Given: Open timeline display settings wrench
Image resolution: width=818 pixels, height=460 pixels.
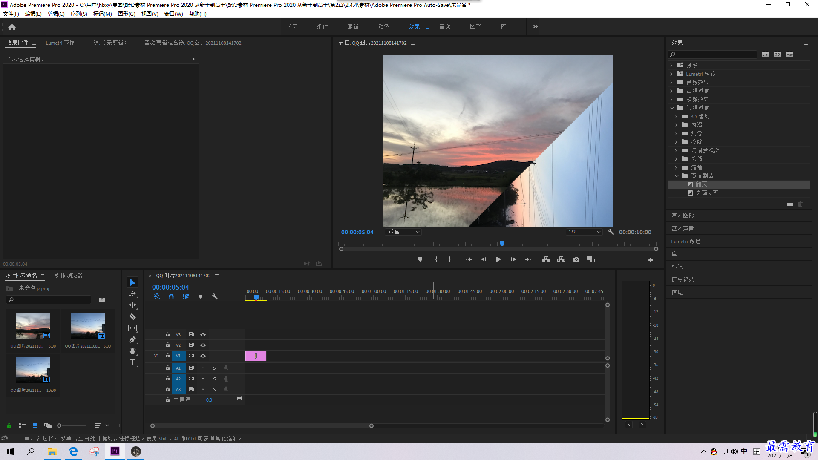Looking at the screenshot, I should [215, 296].
